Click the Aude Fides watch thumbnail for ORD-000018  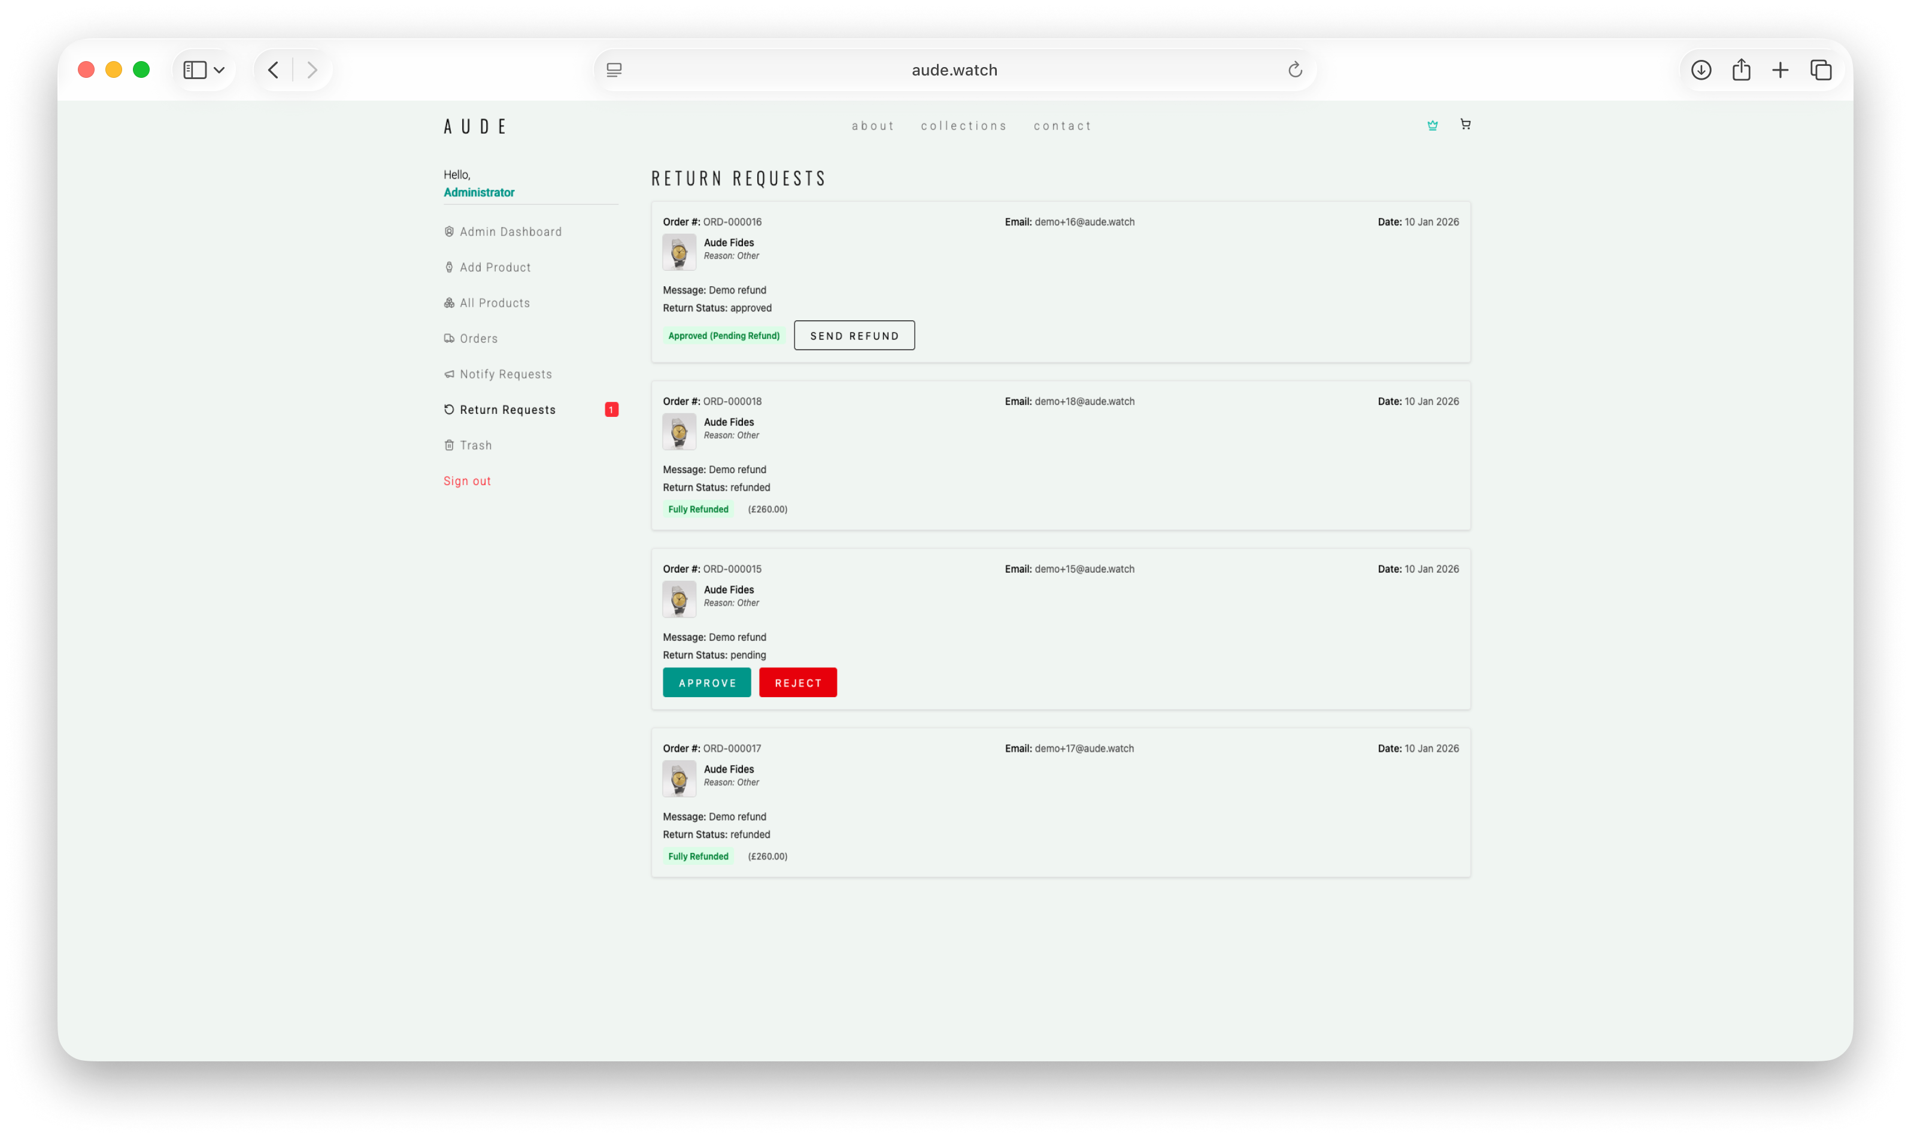click(678, 431)
